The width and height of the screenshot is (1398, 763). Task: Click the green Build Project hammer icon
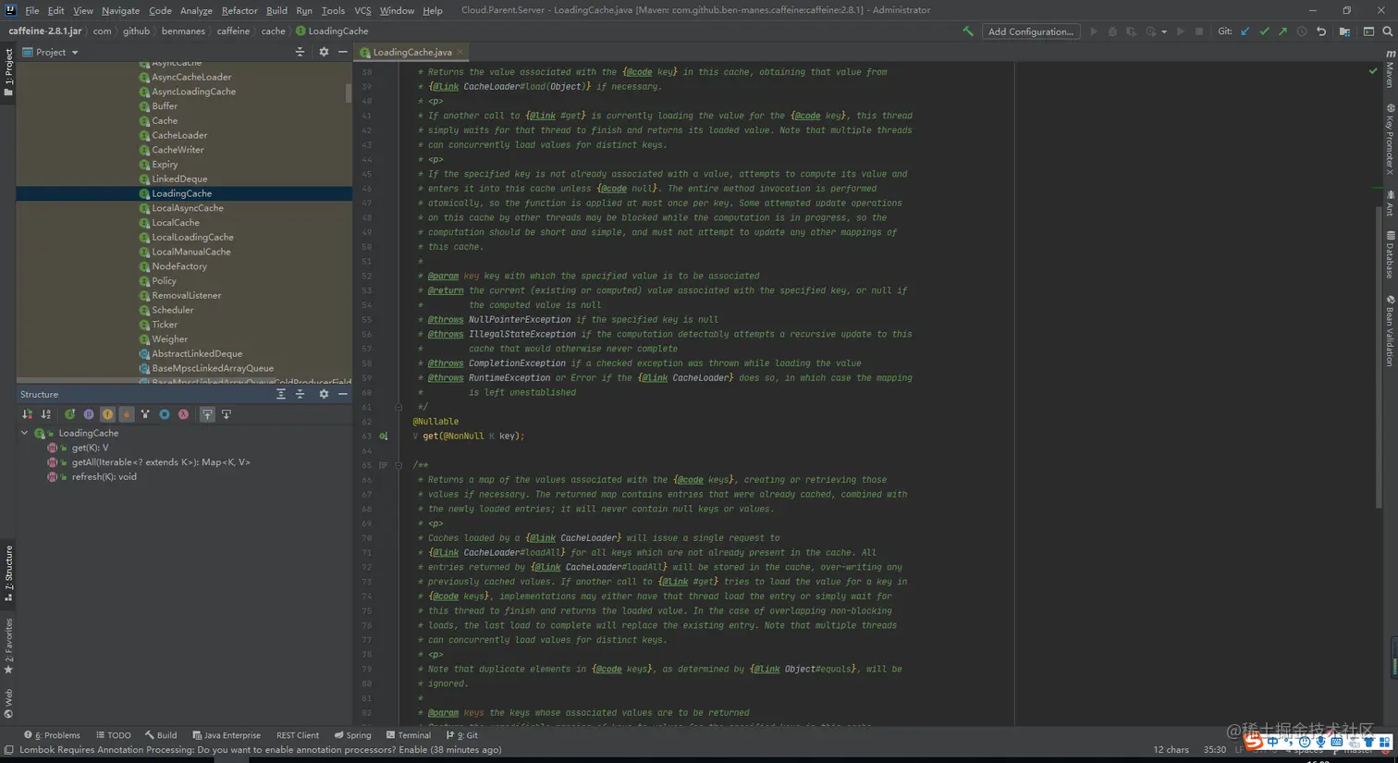coord(968,31)
